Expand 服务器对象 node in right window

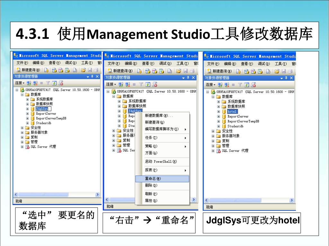pyautogui.click(x=213, y=136)
